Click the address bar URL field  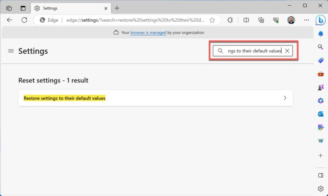click(135, 20)
